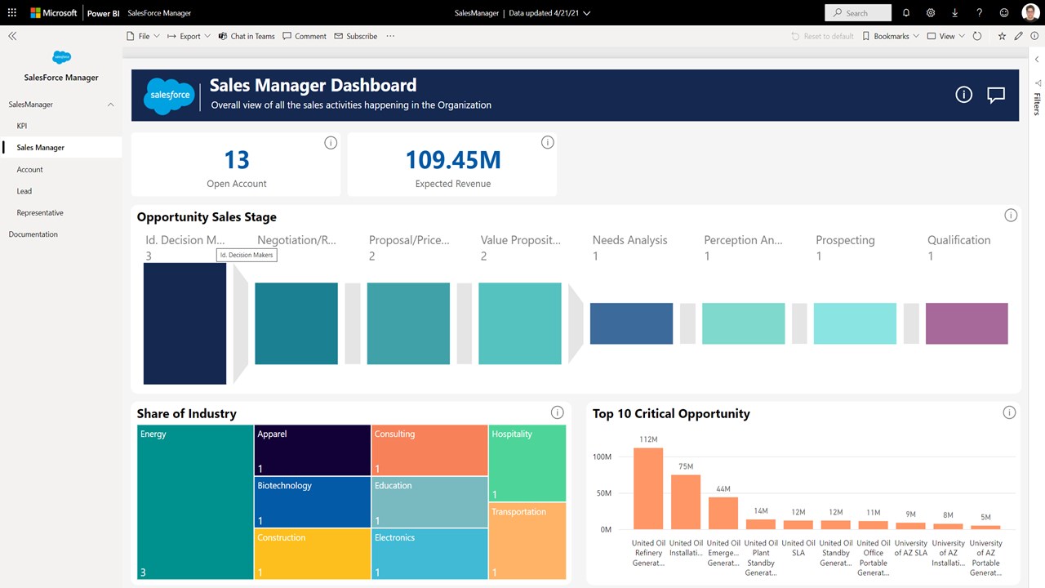1045x588 pixels.
Task: Click the edit pencil icon
Action: (1018, 36)
